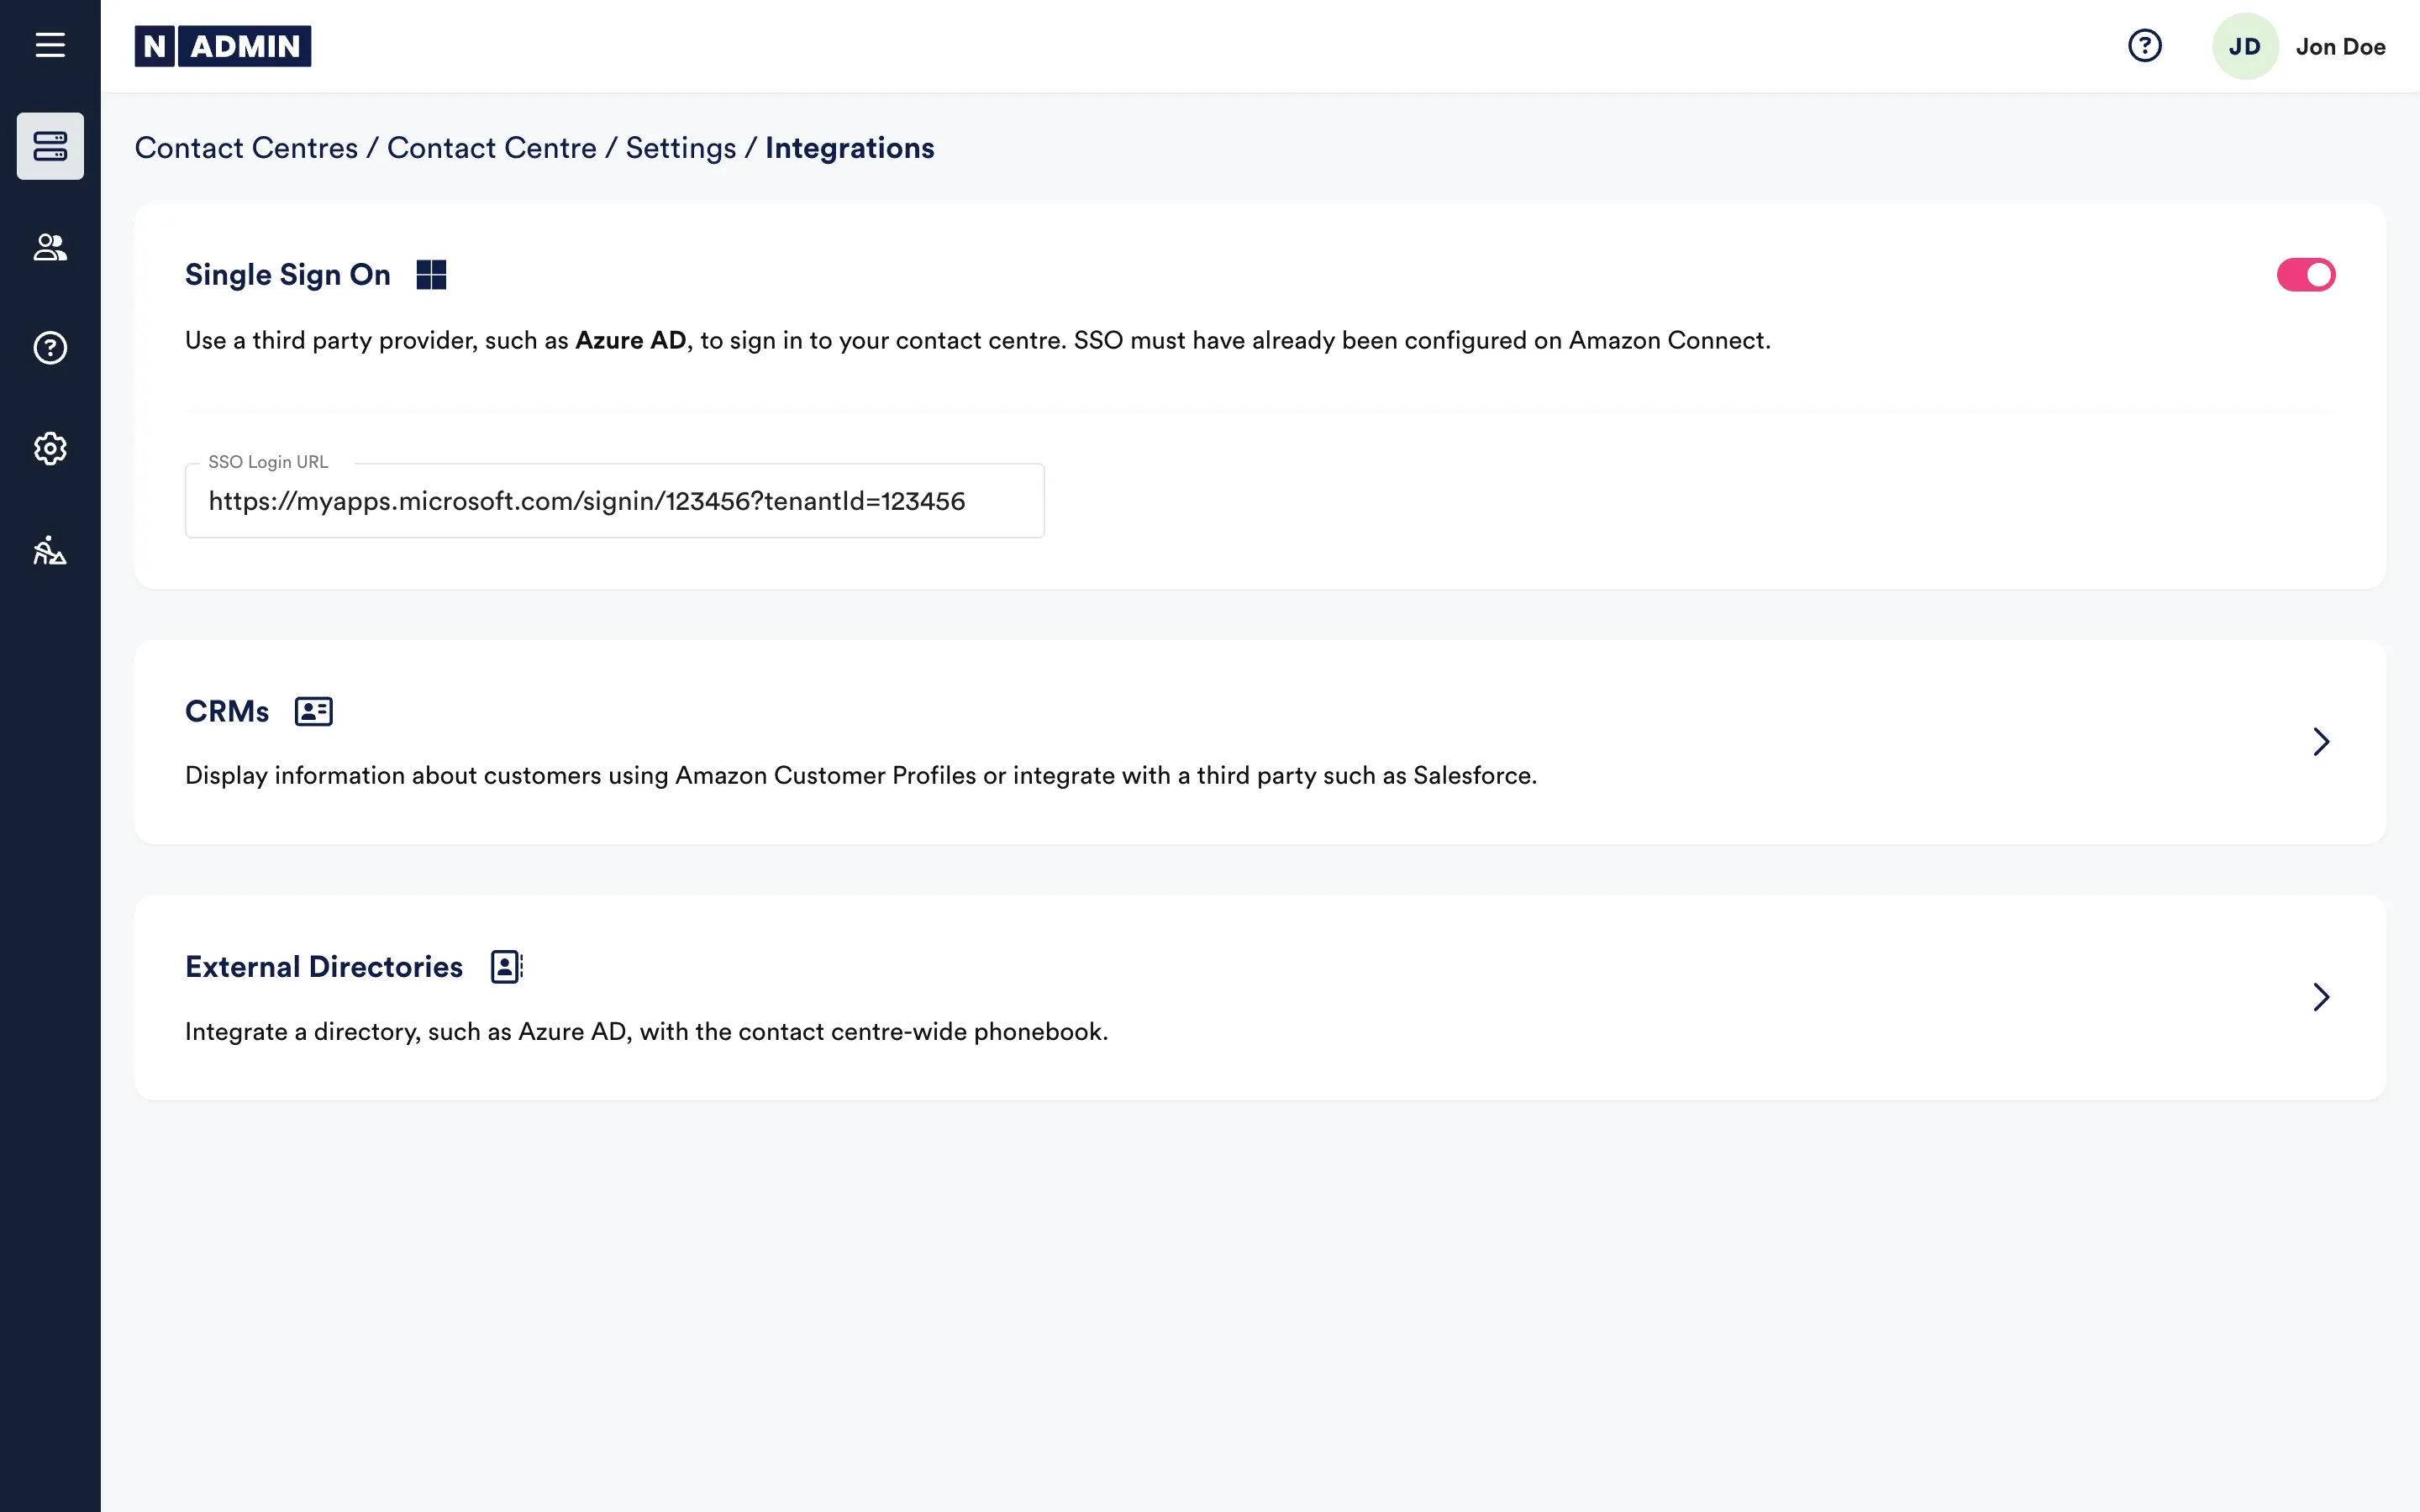Viewport: 2420px width, 1512px height.
Task: Select the Contact Centres sidebar icon
Action: (50, 147)
